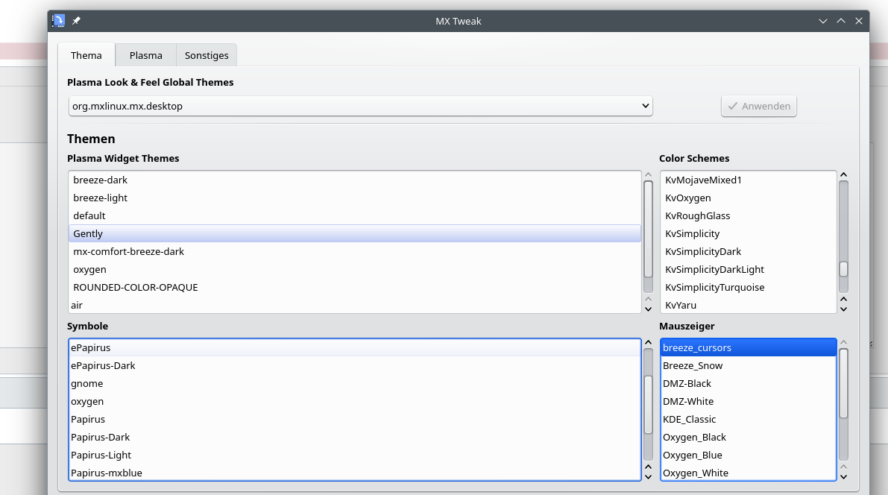Open the Plasma tab
Viewport: 888px width, 495px height.
coord(145,55)
